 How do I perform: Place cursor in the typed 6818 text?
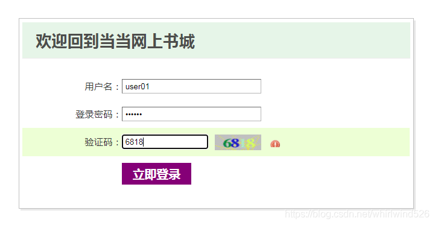coord(134,142)
